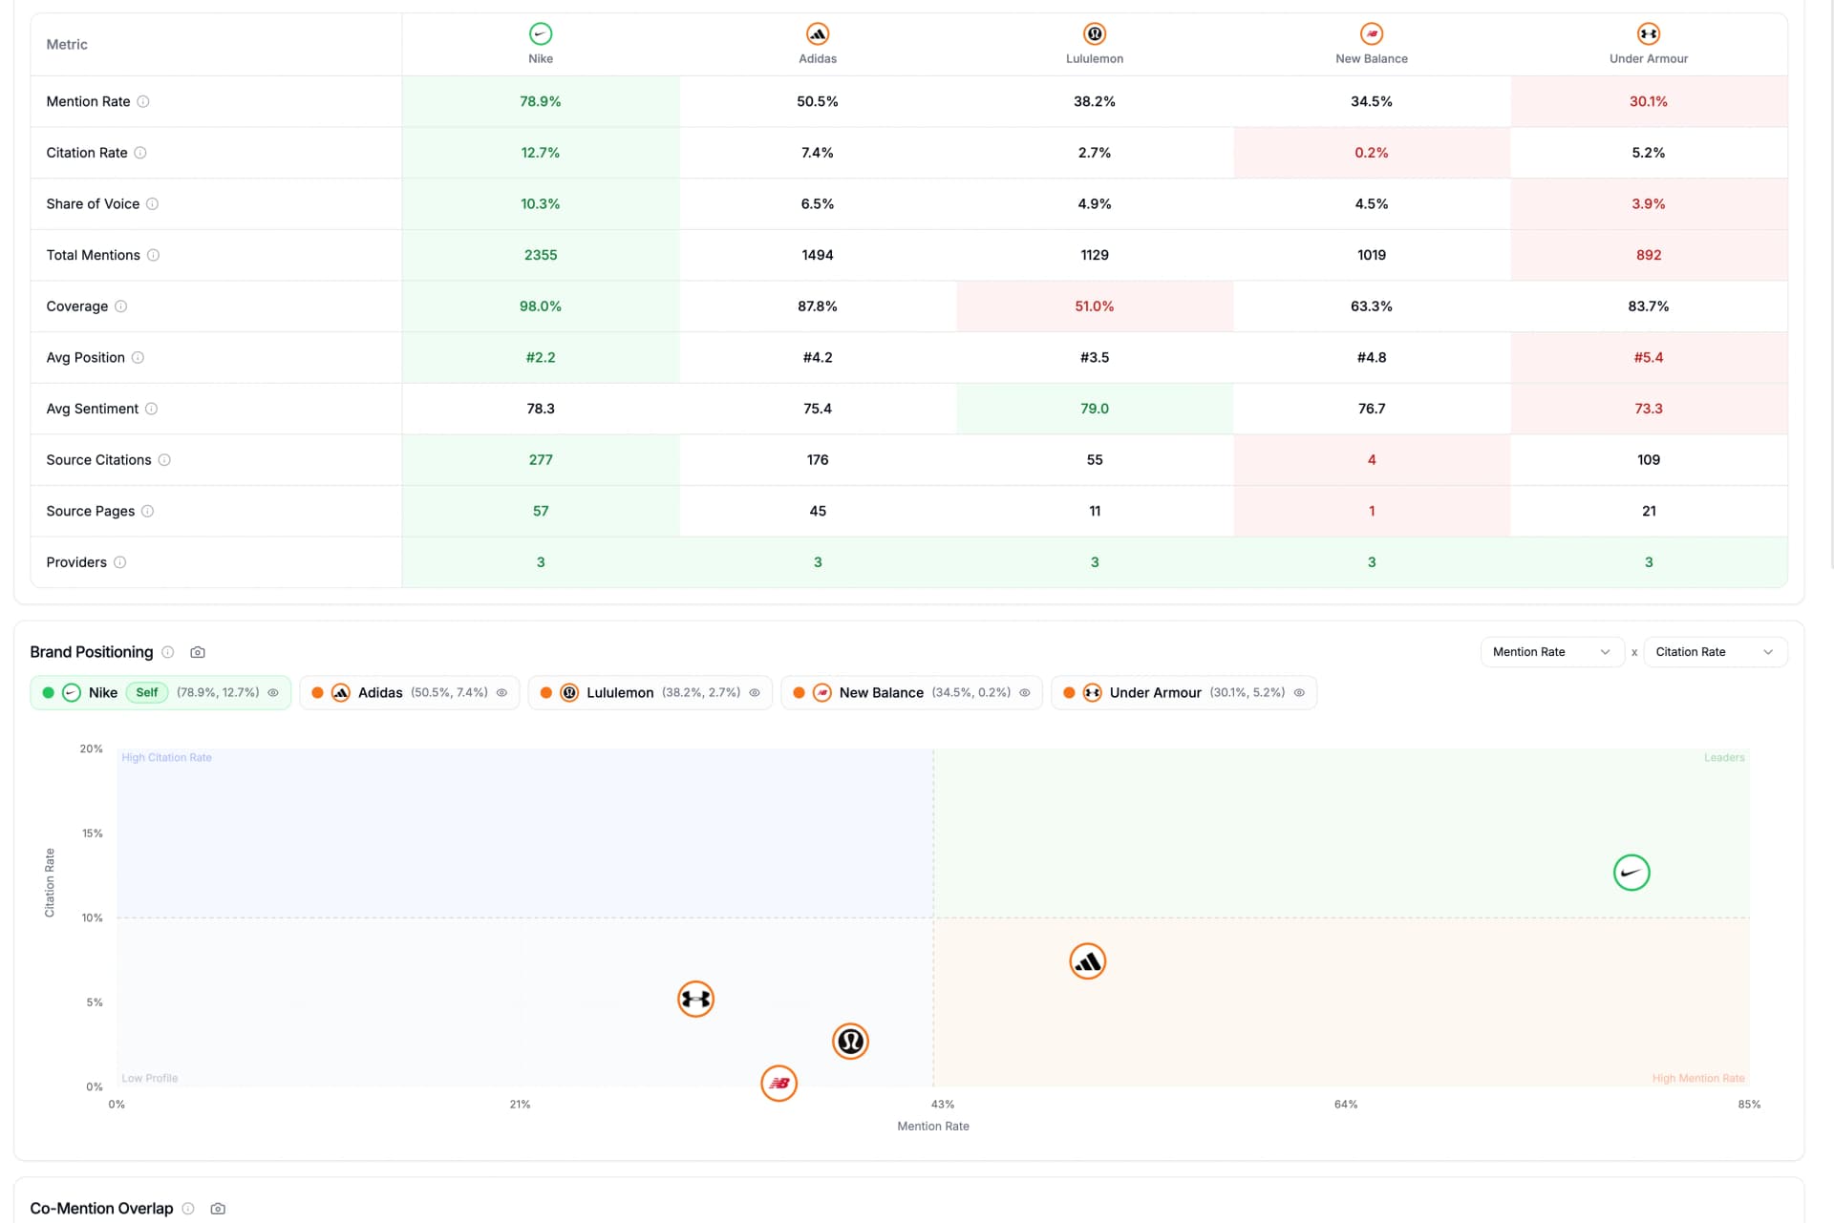
Task: Click the Brand Positioning heading
Action: (x=92, y=652)
